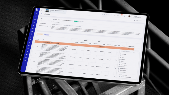This screenshot has width=169, height=95.
Task: Open the briefcase sidebar icon
Action: pos(34,25)
